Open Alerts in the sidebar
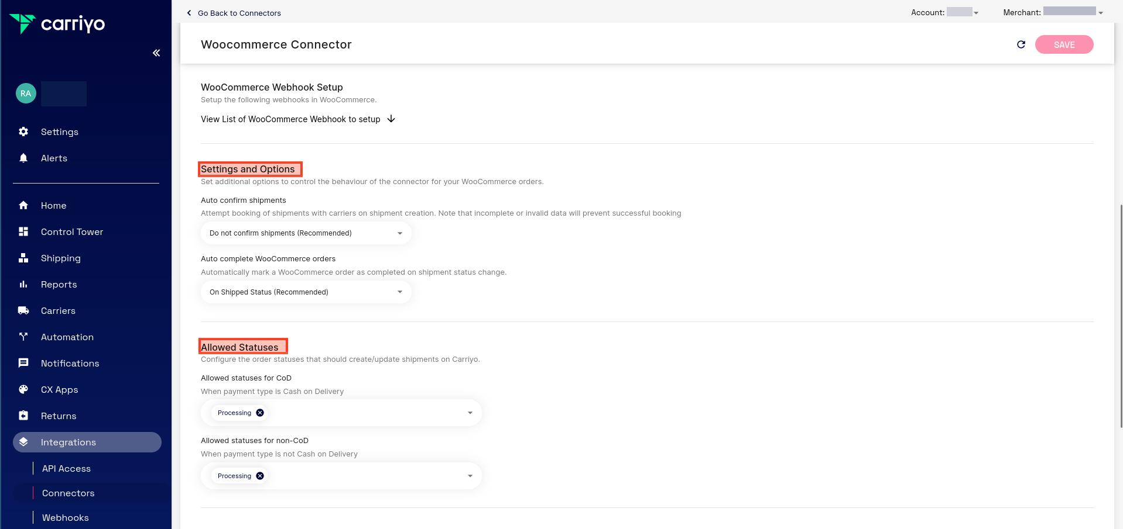Image resolution: width=1123 pixels, height=529 pixels. point(54,158)
